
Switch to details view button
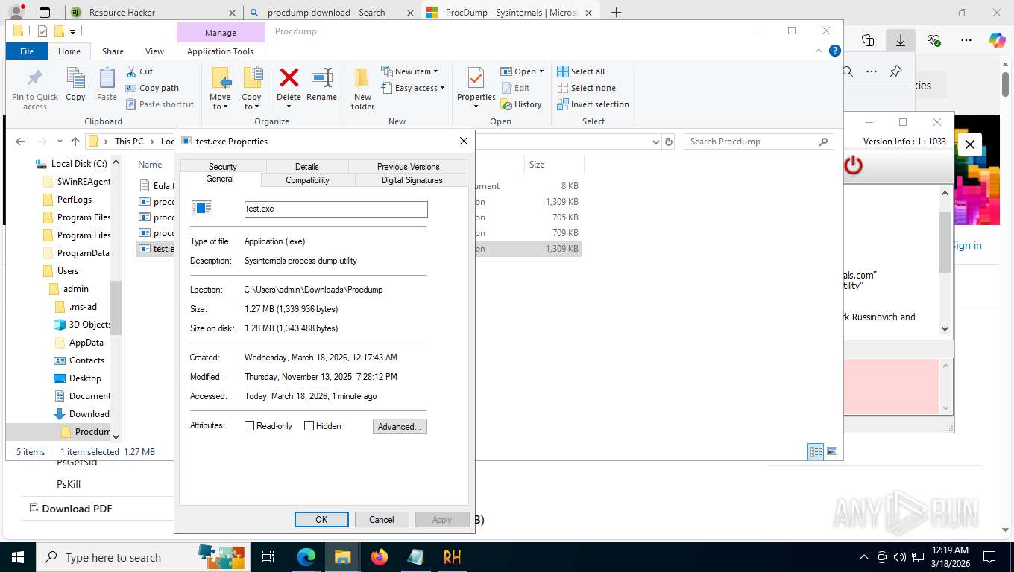(816, 451)
